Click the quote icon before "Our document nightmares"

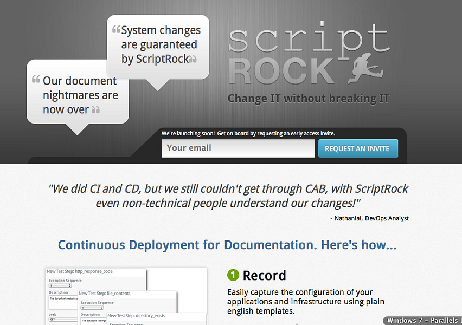pyautogui.click(x=35, y=80)
